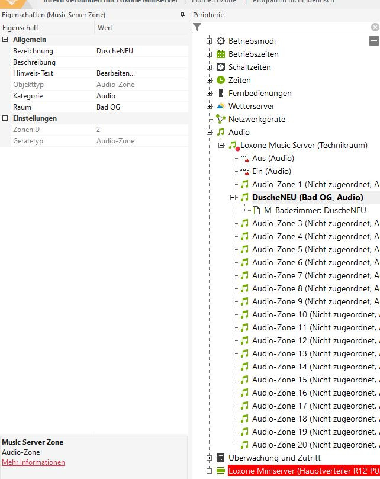Click the Betriebsmodi gear icon
Screen dimensions: 380x479
(221, 41)
